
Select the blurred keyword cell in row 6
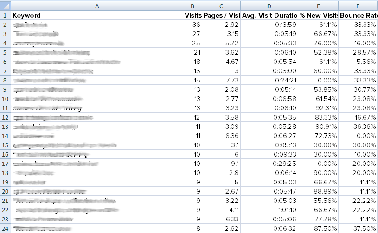(x=97, y=62)
